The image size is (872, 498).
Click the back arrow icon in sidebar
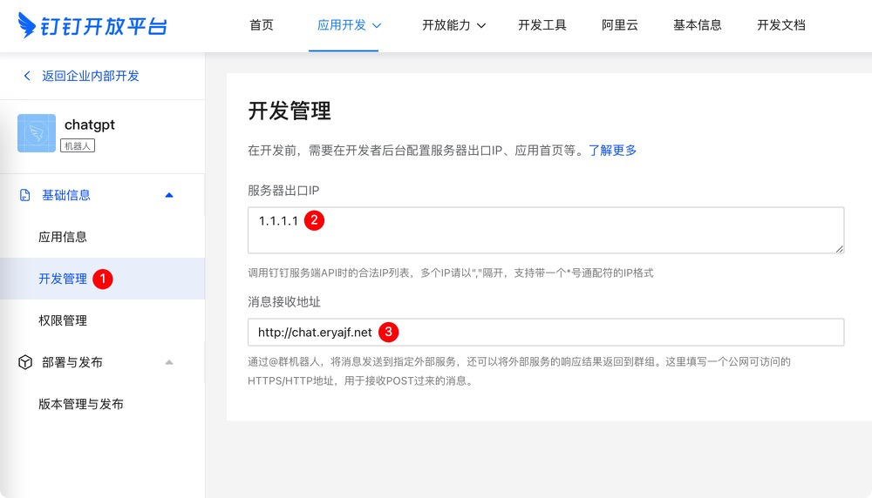tap(27, 76)
